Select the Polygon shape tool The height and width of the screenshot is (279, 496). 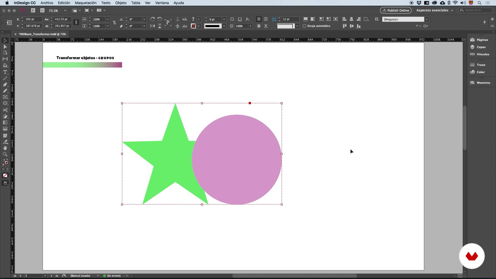click(x=5, y=103)
